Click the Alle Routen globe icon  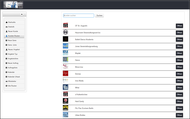(x=7, y=86)
